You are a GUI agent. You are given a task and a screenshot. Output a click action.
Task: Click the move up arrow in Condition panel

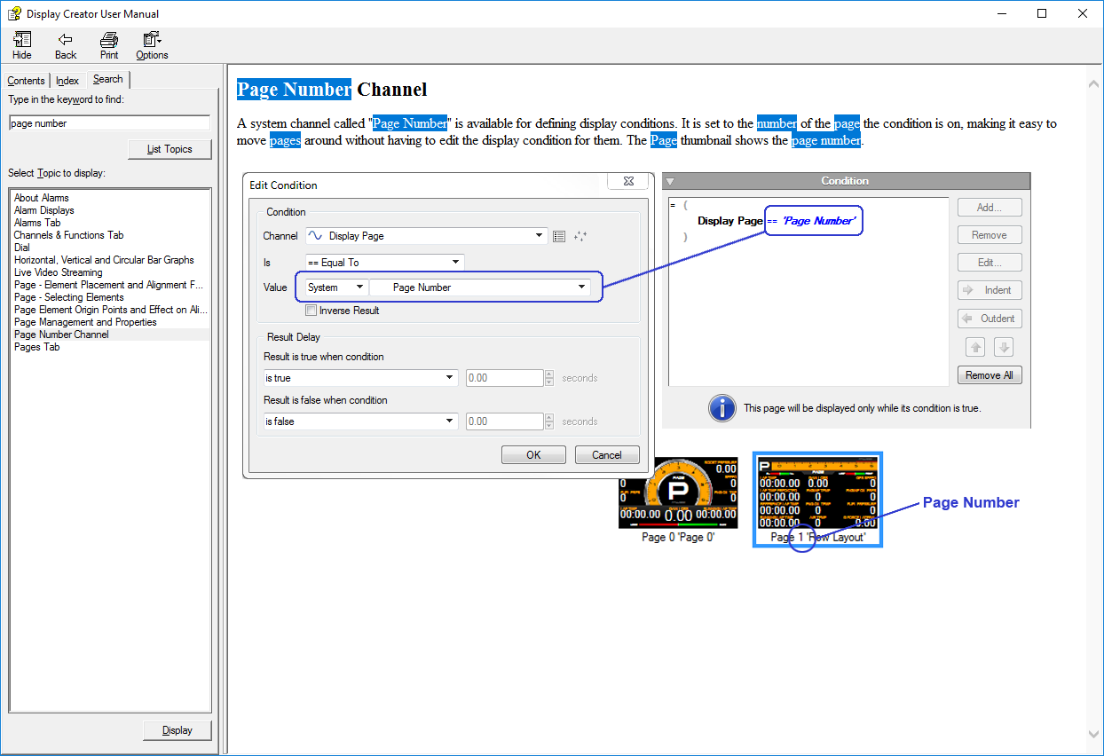976,347
